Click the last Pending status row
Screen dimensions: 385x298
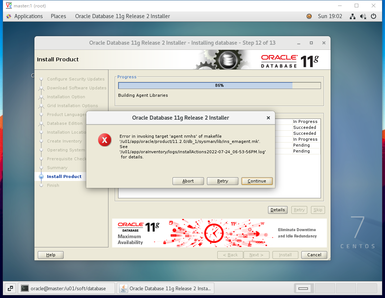point(301,151)
